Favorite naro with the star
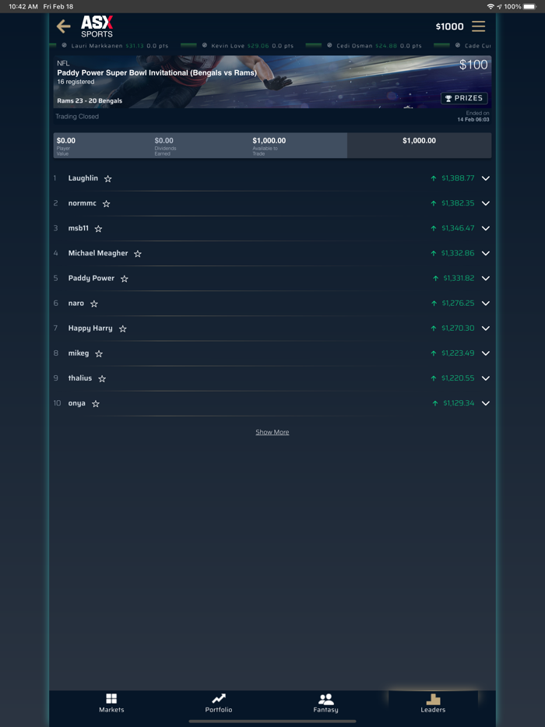Viewport: 545px width, 727px height. pos(94,304)
